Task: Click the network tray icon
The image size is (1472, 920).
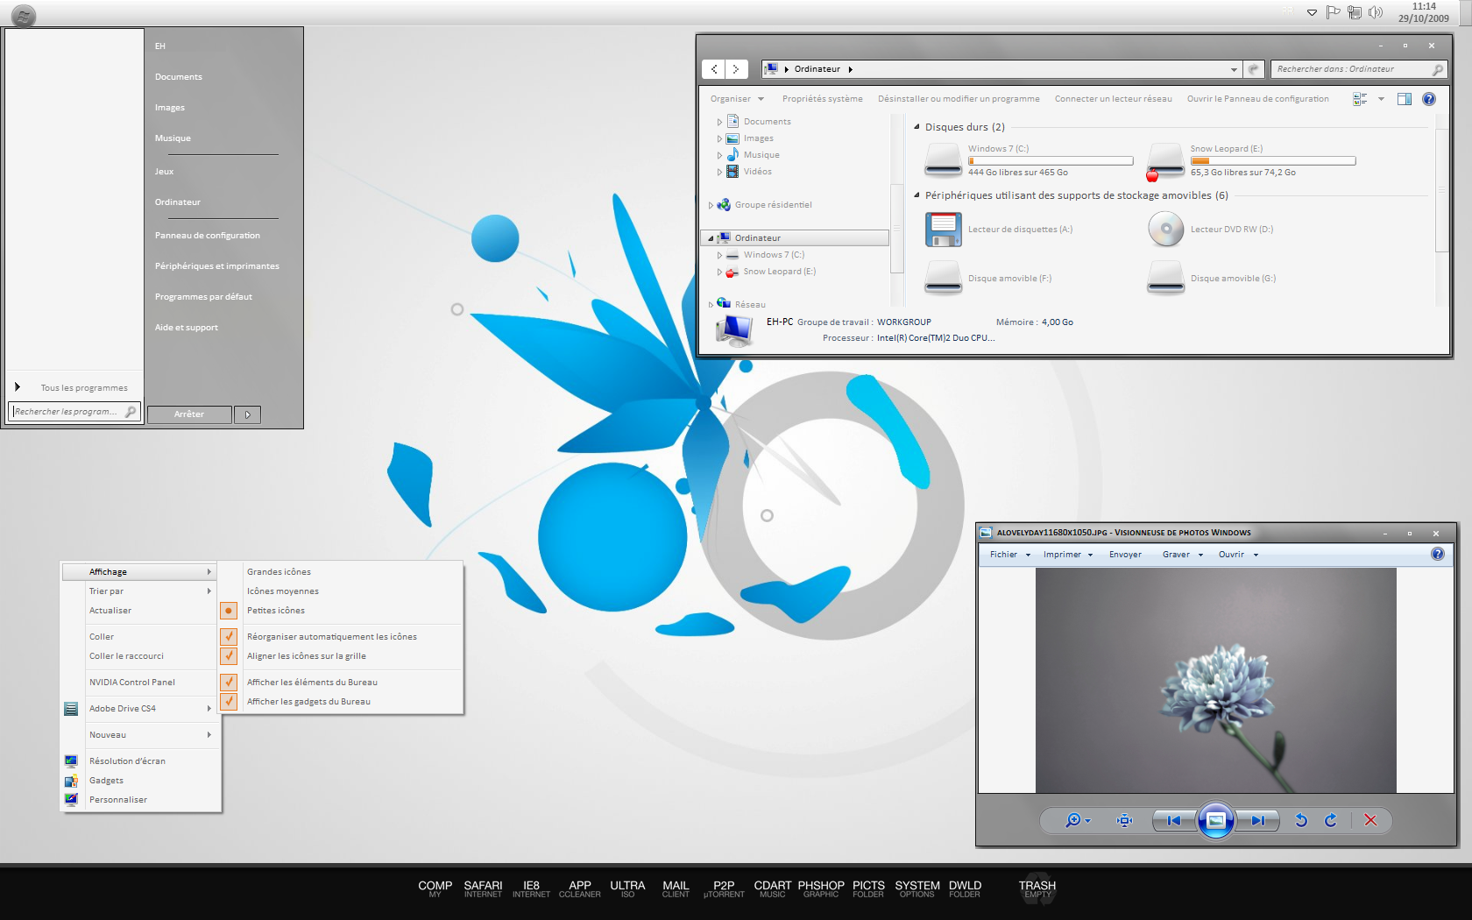Action: tap(1355, 12)
